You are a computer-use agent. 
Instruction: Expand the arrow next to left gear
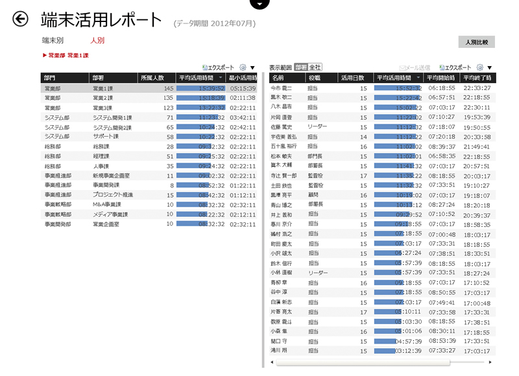pyautogui.click(x=252, y=68)
